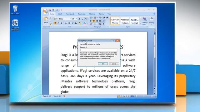Click the Align Text Right icon
This screenshot has height=112, width=200.
pos(97,21)
